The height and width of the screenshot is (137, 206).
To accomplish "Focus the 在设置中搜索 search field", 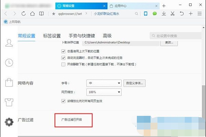I will 176,36.
